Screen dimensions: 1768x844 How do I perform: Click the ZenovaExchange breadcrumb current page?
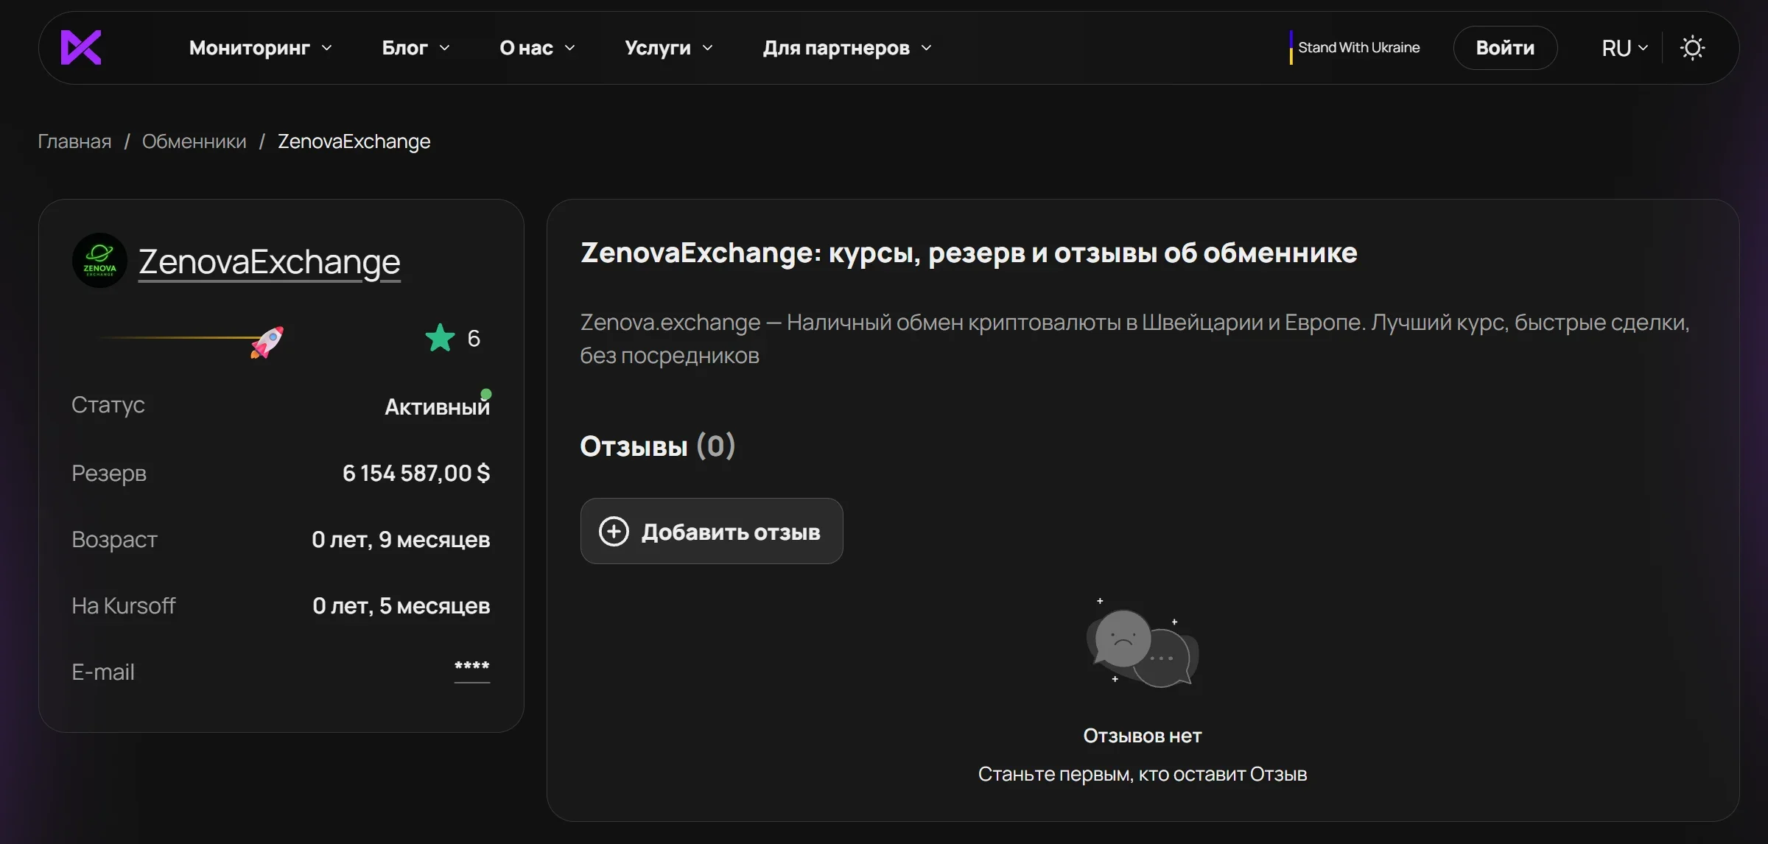click(354, 141)
